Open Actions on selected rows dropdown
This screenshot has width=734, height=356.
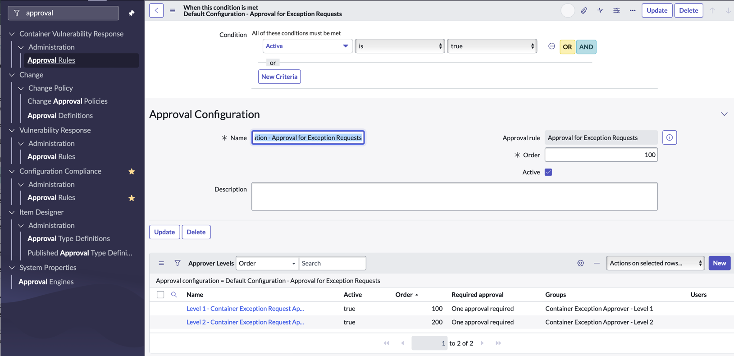(x=656, y=263)
